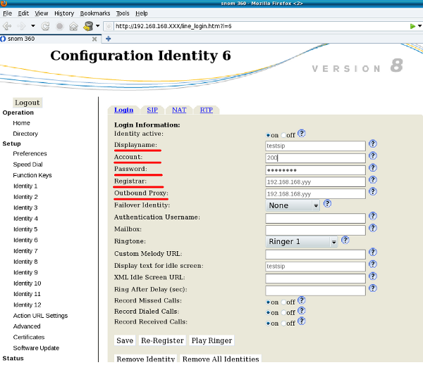Open the View menu
This screenshot has height=365, width=423.
[42, 13]
